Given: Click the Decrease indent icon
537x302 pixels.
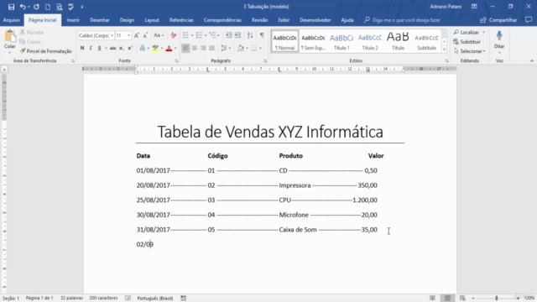Looking at the screenshot, I should pyautogui.click(x=229, y=35).
